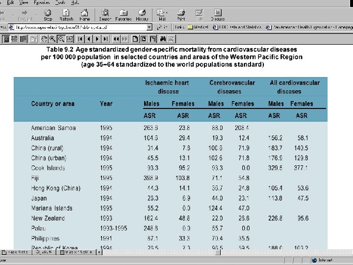
Task: Click the Links toolbar label
Action: coord(179,27)
